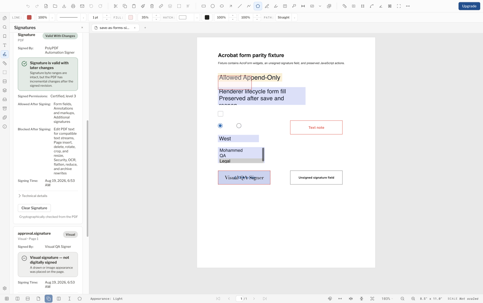
Task: Click the selected first radio button
Action: [220, 126]
